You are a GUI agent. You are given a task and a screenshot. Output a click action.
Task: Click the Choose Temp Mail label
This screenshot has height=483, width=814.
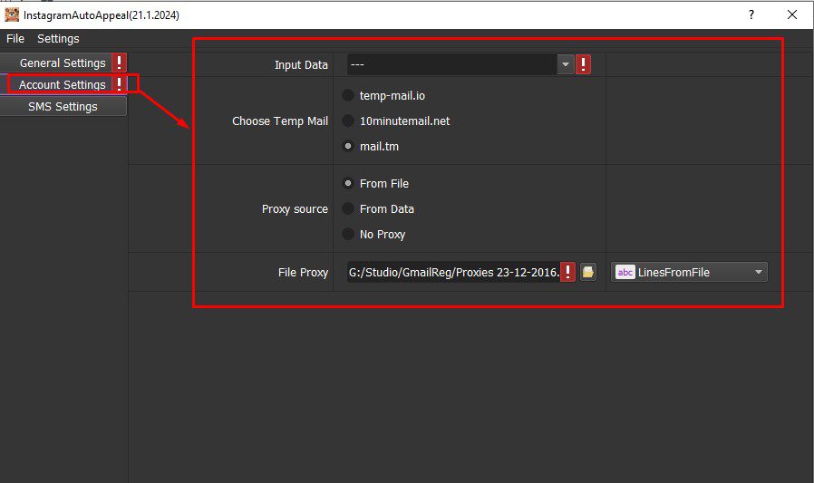(280, 121)
